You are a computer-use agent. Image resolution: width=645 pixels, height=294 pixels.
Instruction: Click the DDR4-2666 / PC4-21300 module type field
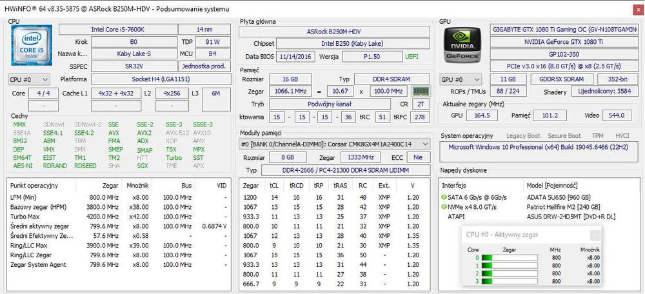click(346, 170)
